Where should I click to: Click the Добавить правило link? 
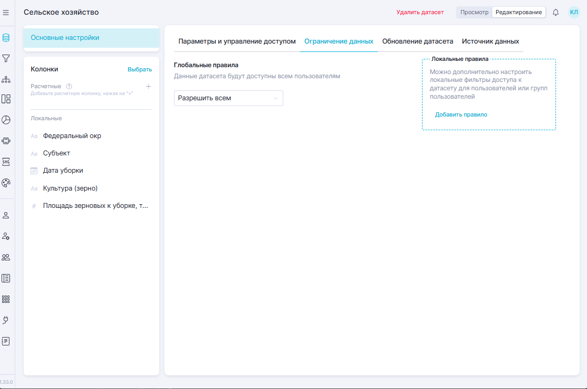tap(461, 114)
